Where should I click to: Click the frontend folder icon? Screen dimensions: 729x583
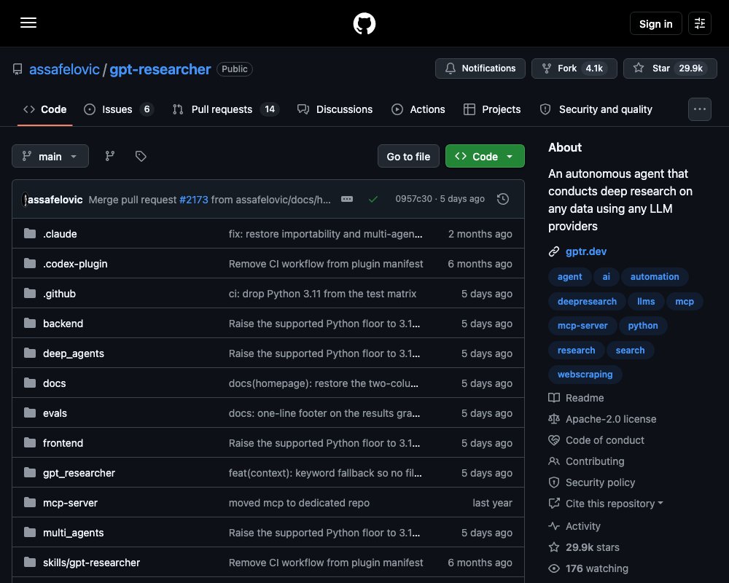pyautogui.click(x=30, y=442)
